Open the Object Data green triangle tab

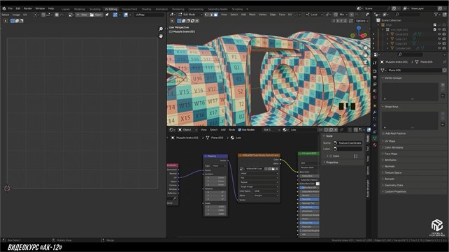tap(375, 138)
